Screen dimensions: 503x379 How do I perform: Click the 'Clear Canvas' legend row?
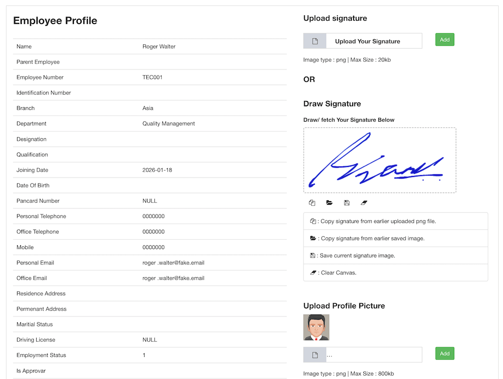[x=395, y=273]
